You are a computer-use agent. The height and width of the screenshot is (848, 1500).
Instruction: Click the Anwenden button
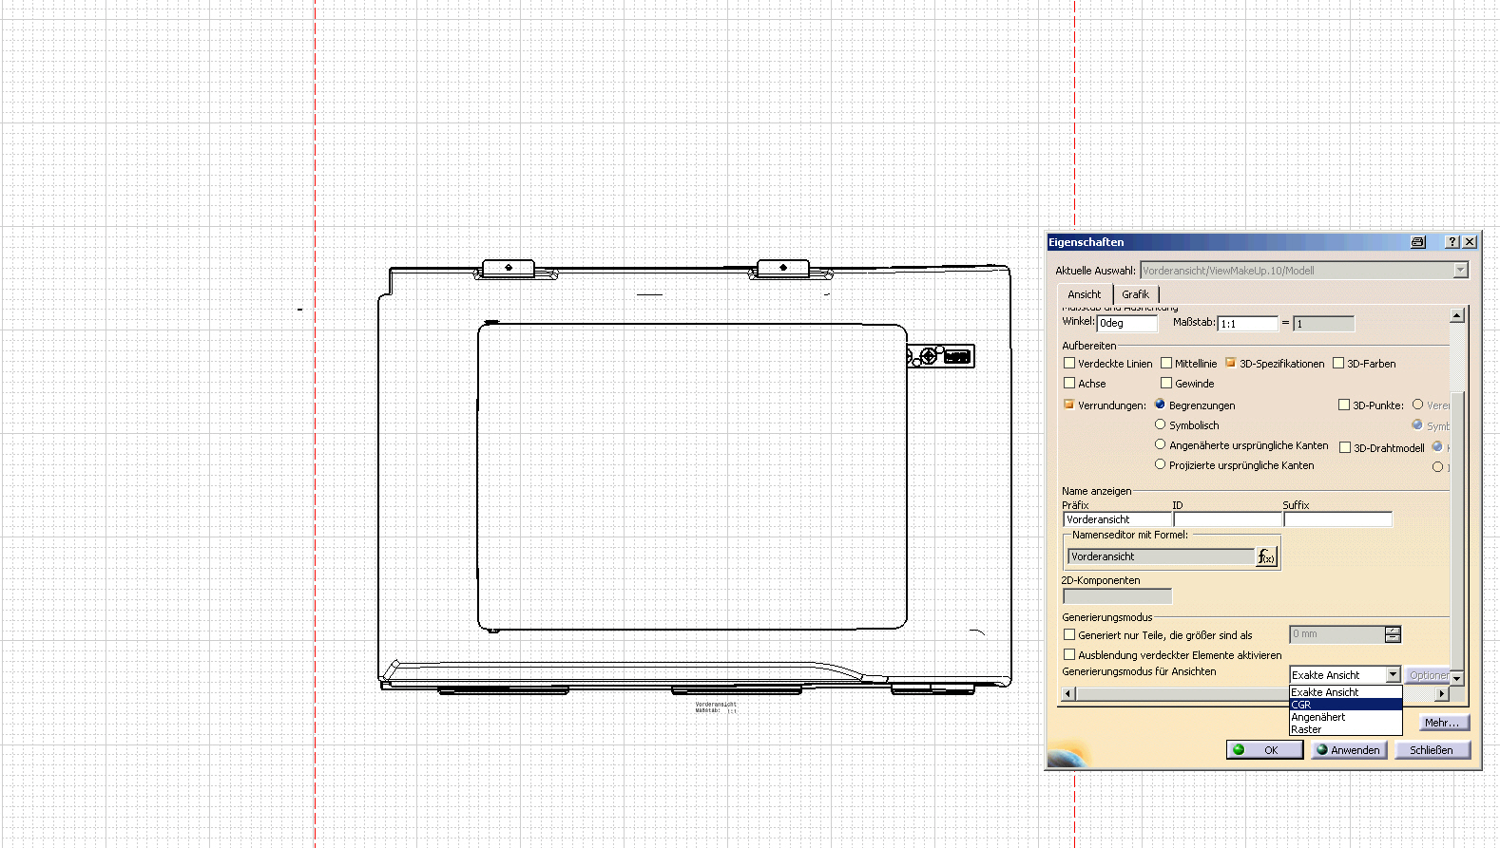(x=1349, y=750)
